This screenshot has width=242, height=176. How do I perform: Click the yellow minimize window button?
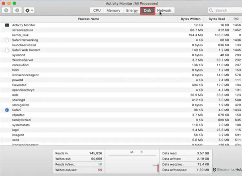(9, 3)
